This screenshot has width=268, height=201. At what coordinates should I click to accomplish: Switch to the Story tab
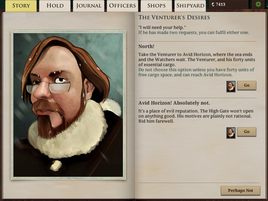click(x=21, y=6)
